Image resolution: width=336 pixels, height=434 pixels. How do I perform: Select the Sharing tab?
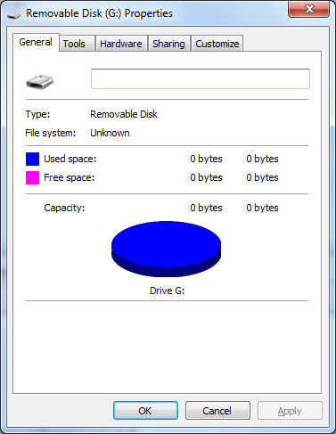coord(168,44)
